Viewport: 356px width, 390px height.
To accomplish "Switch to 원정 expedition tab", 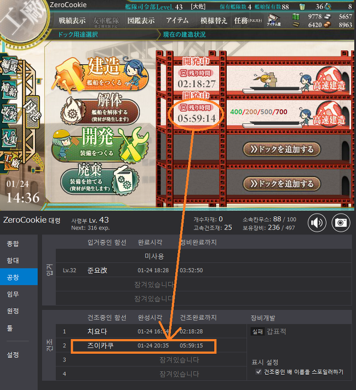I will (x=19, y=311).
